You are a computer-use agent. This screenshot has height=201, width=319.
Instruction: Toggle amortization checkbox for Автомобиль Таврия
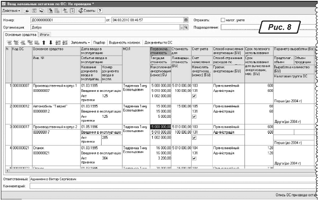[x=194, y=116]
